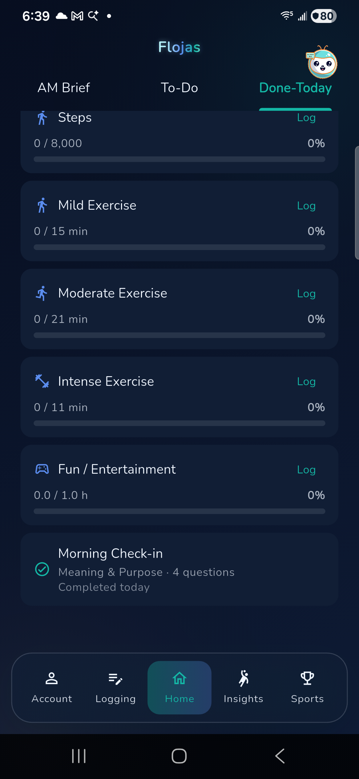The height and width of the screenshot is (779, 359).
Task: Log Fun / Entertainment hours
Action: 306,470
